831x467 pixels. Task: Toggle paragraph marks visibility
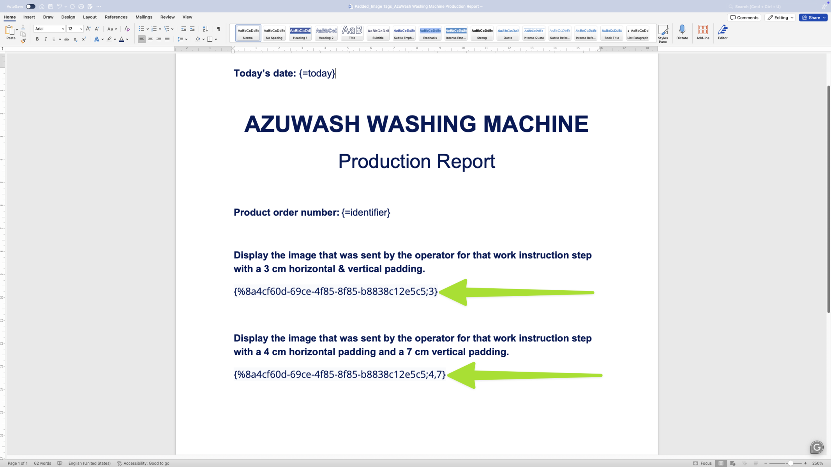coord(218,29)
